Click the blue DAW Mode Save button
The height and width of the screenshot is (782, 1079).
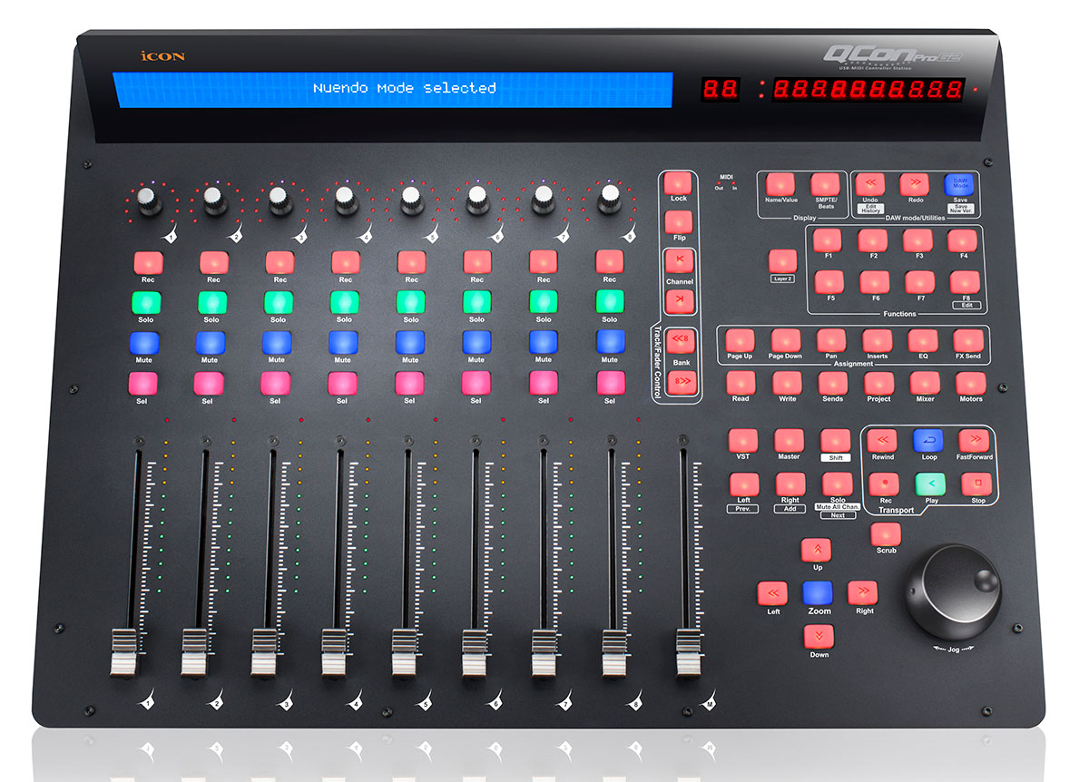[959, 183]
